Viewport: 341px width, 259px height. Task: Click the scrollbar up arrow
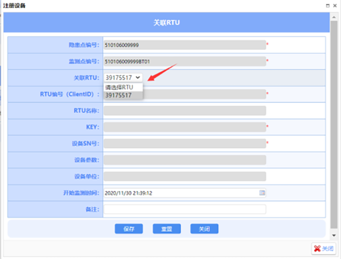[334, 17]
